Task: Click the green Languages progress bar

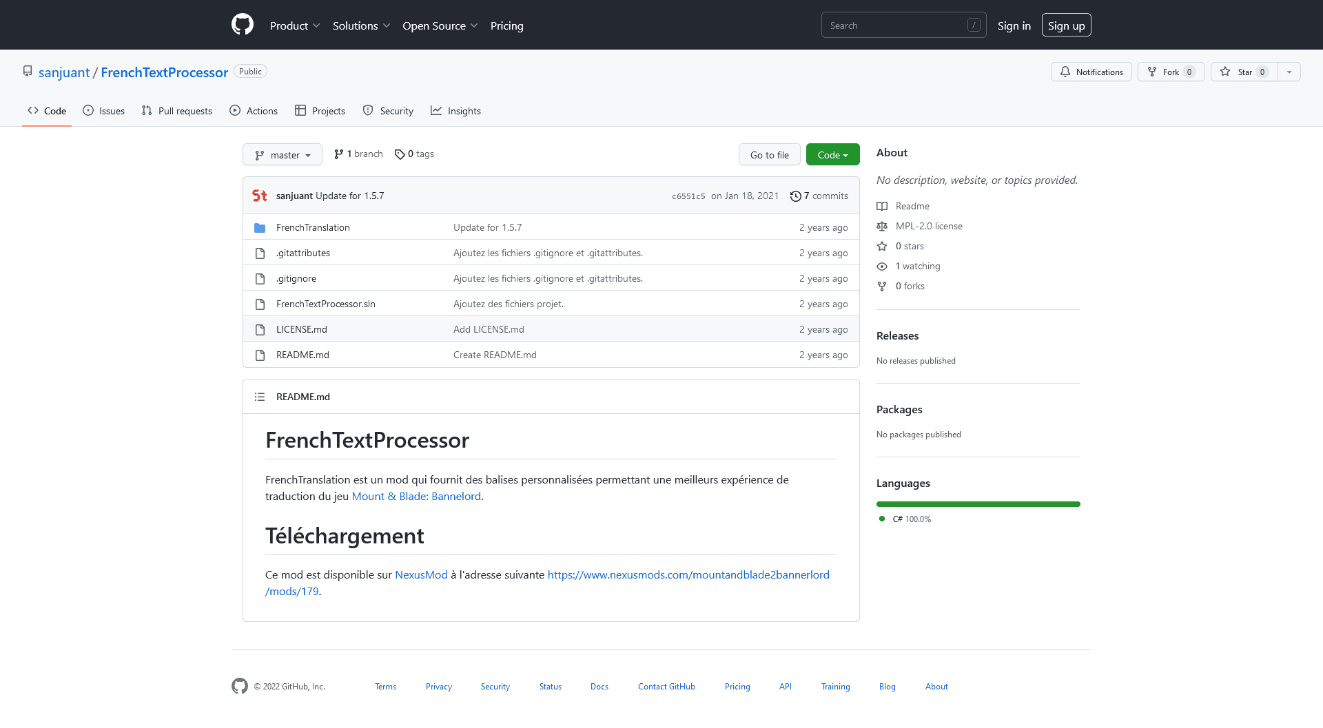Action: pos(978,504)
